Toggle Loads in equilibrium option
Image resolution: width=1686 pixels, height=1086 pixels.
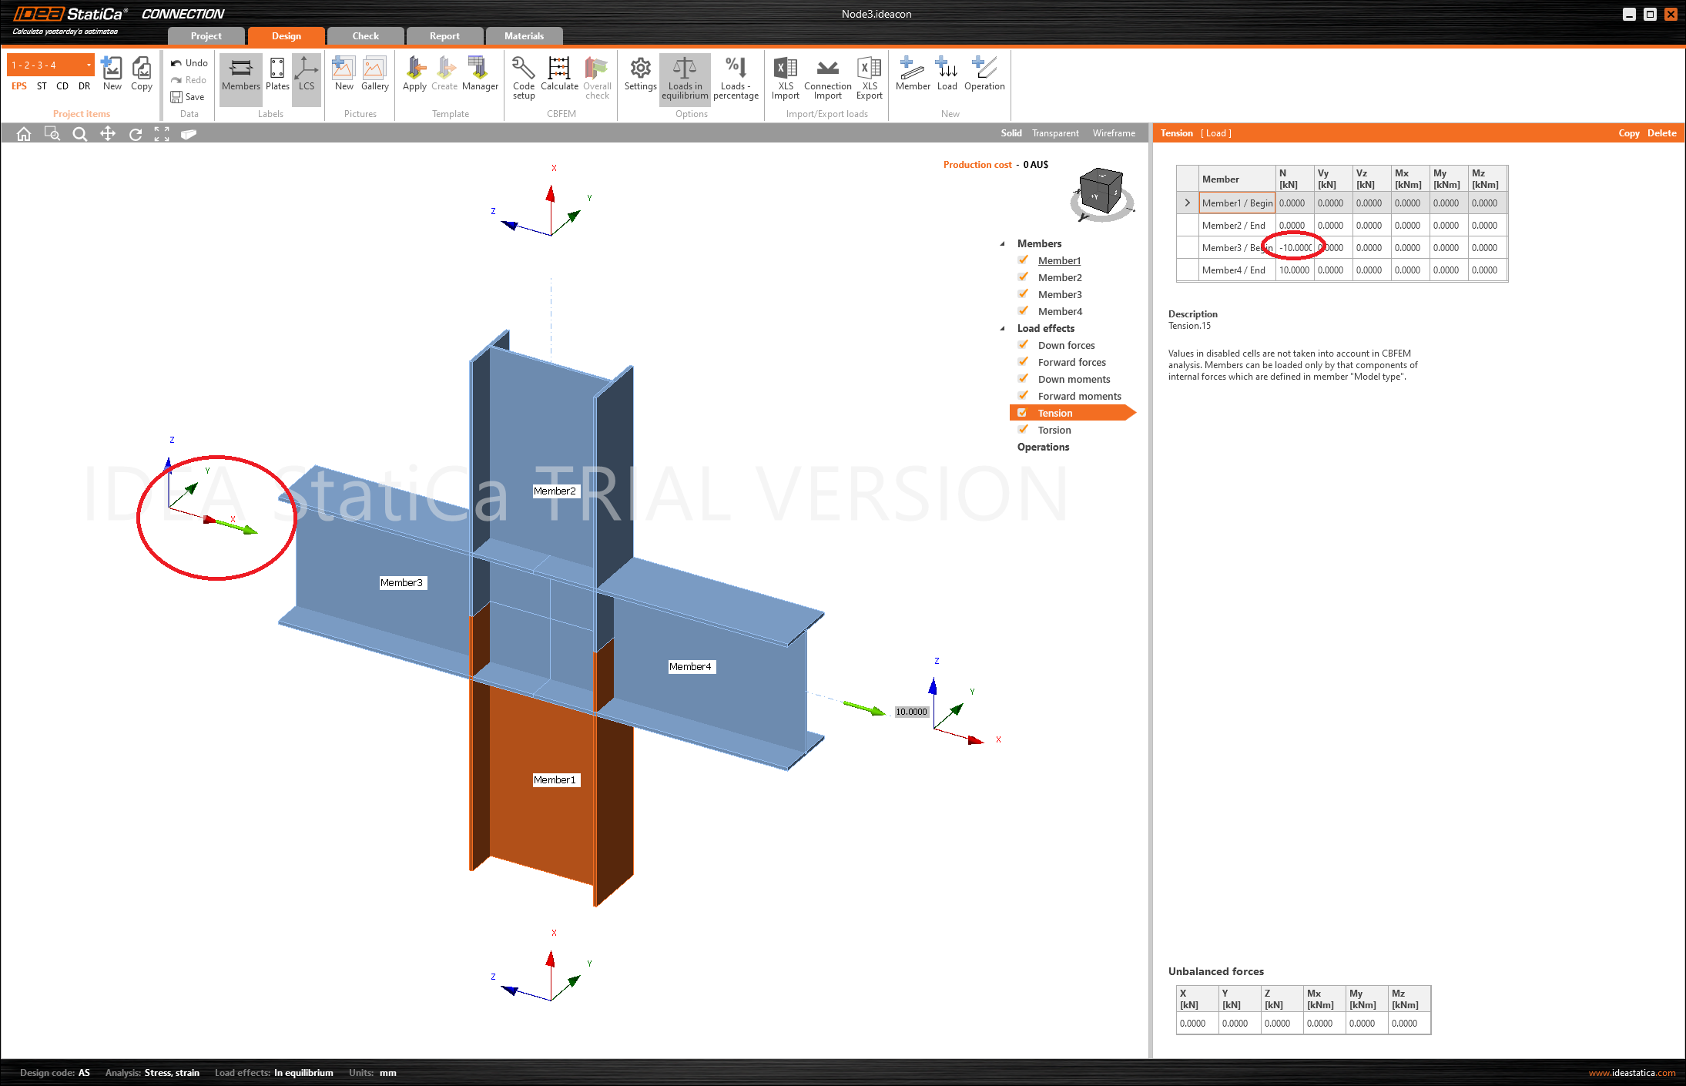(685, 78)
